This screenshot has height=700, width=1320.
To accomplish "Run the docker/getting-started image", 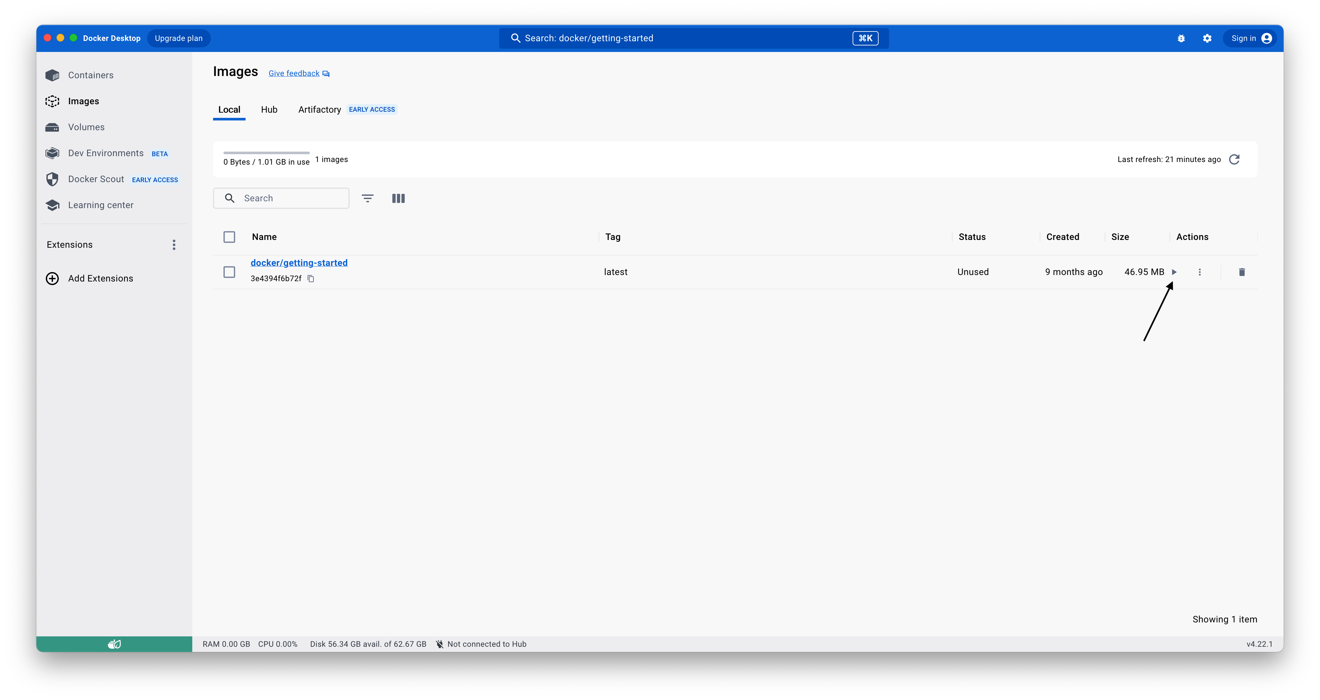I will 1174,272.
